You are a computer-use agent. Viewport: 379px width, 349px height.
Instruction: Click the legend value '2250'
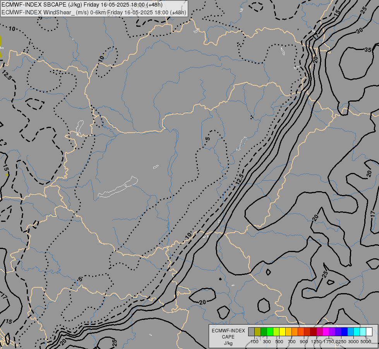341,342
